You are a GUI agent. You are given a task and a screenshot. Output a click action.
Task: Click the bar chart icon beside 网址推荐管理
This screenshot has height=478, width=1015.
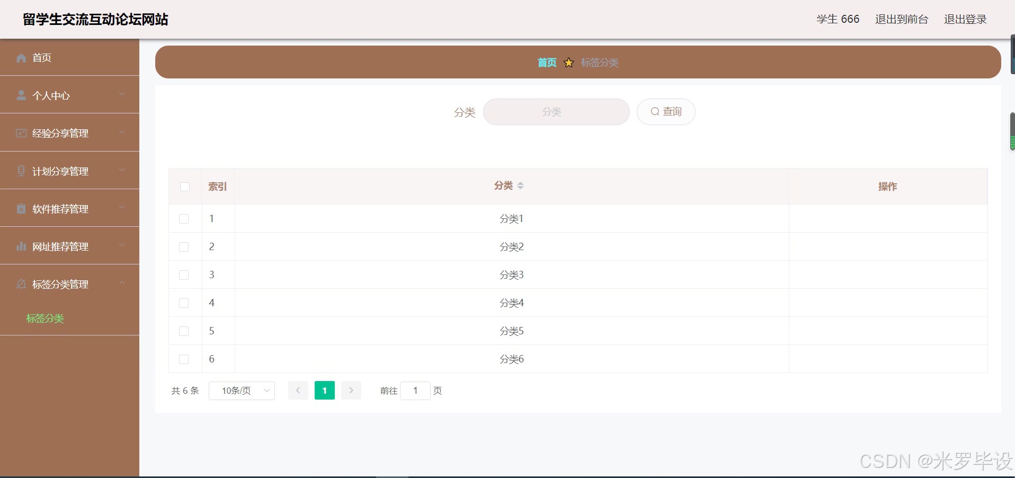21,246
